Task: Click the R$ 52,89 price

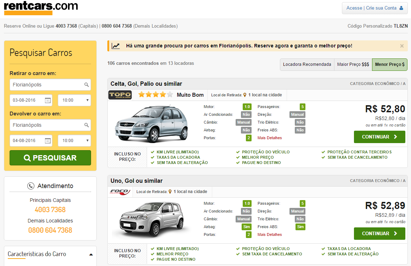Action: click(385, 205)
